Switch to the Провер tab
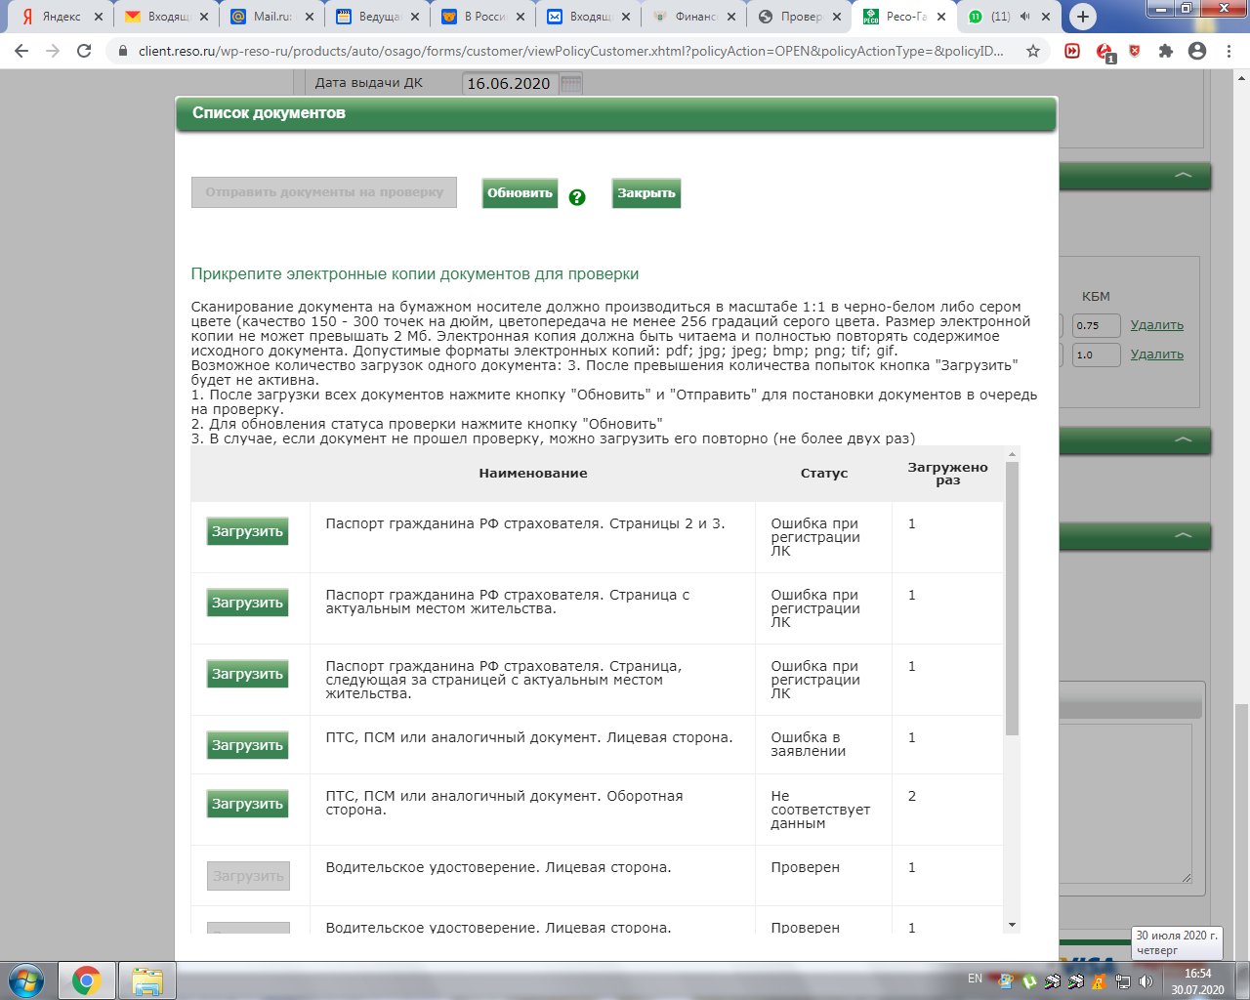Image resolution: width=1250 pixels, height=1000 pixels. click(x=799, y=17)
